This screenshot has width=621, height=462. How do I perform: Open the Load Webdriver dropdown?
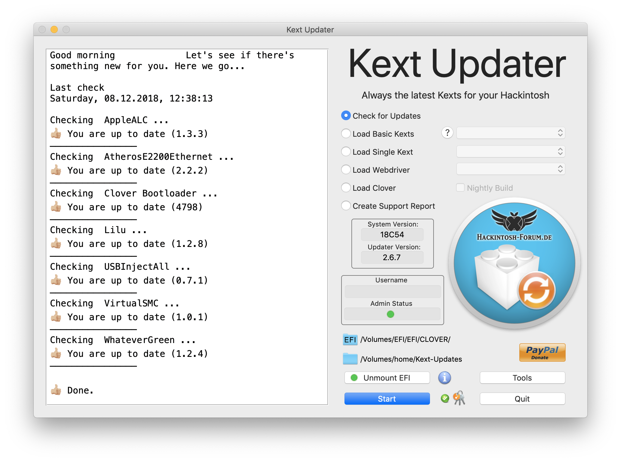pos(511,169)
